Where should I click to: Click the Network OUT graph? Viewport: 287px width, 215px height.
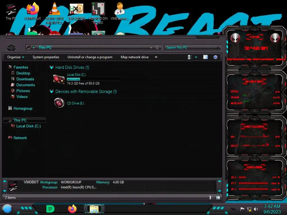[x=255, y=145]
